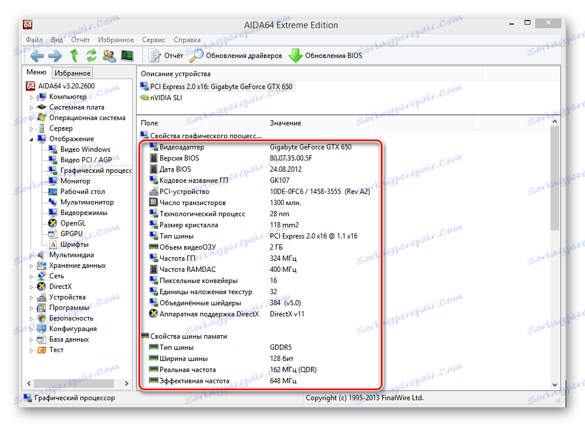
Task: Expand the Мультимедиа tree node
Action: point(32,255)
